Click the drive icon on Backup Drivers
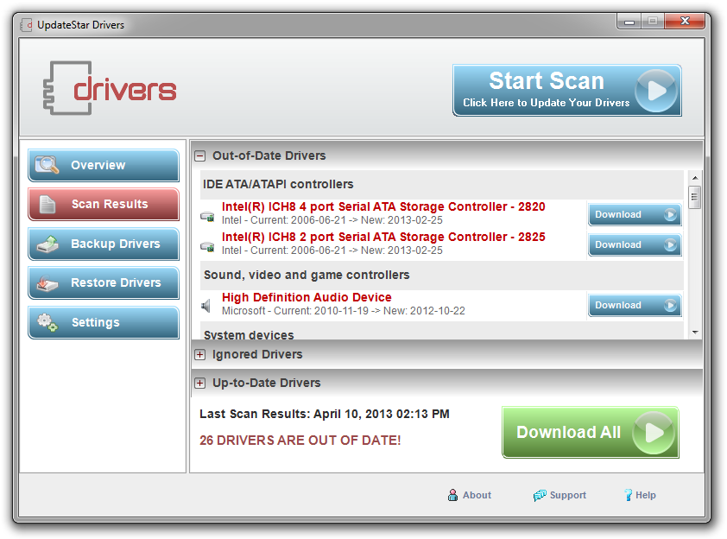This screenshot has width=727, height=539. click(47, 244)
